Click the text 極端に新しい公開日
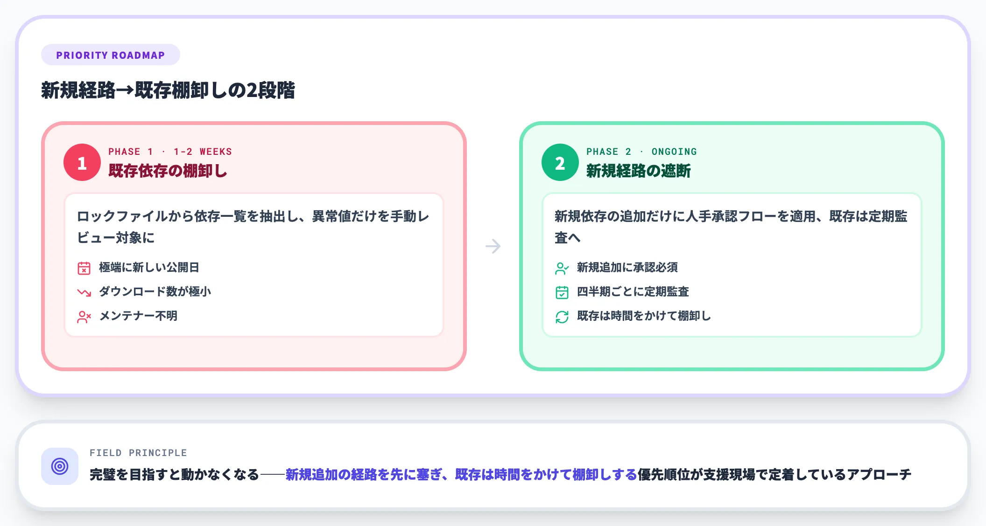The image size is (986, 526). 149,267
